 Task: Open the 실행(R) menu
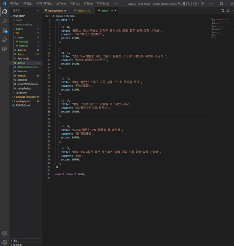(x=88, y=4)
